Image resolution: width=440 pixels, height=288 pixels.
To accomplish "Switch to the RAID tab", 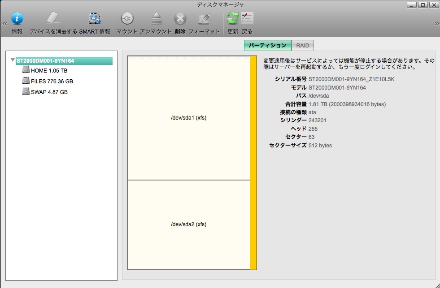I will coord(303,45).
